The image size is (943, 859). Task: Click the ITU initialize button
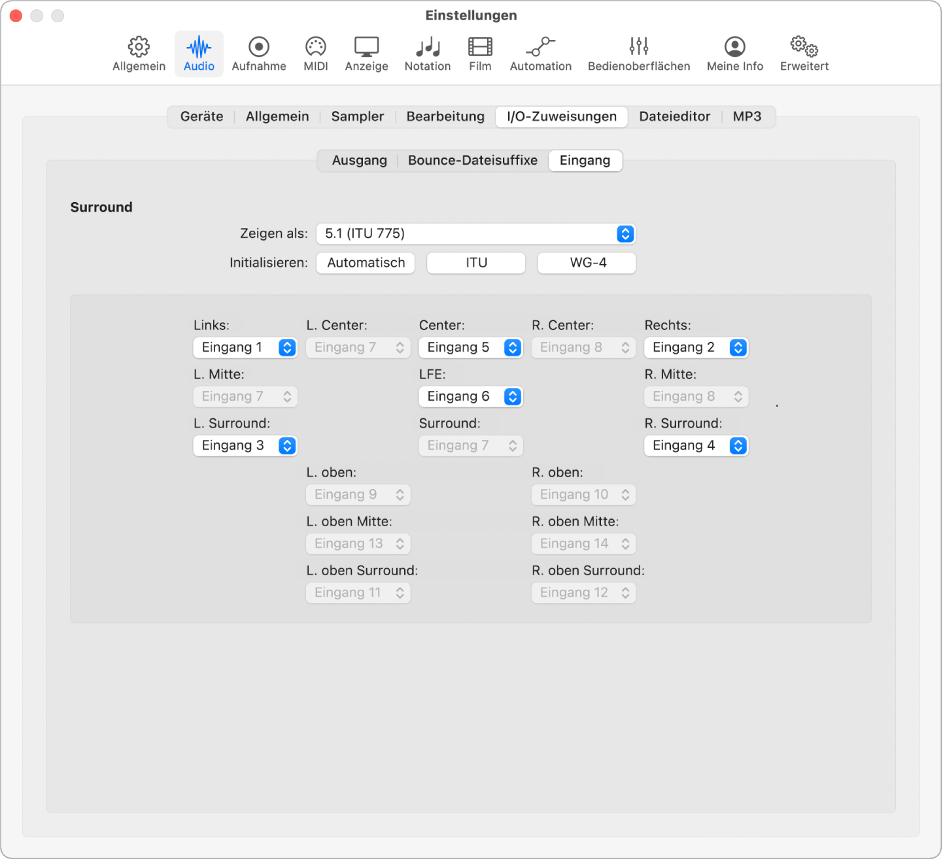point(476,263)
